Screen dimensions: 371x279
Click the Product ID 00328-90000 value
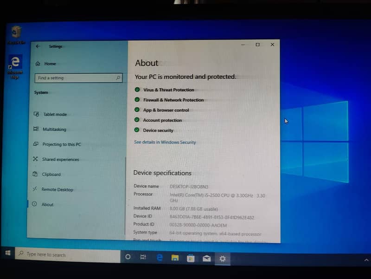pos(198,225)
